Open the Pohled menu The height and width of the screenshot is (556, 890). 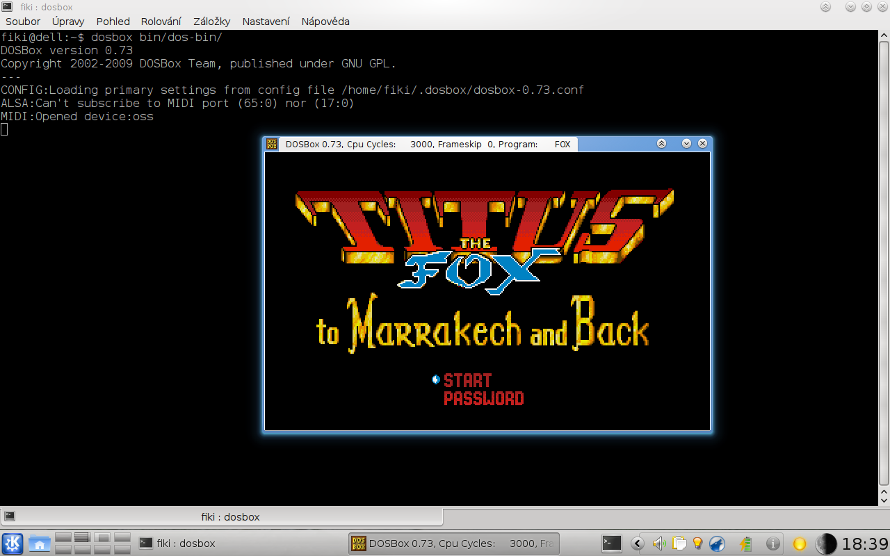pos(113,22)
